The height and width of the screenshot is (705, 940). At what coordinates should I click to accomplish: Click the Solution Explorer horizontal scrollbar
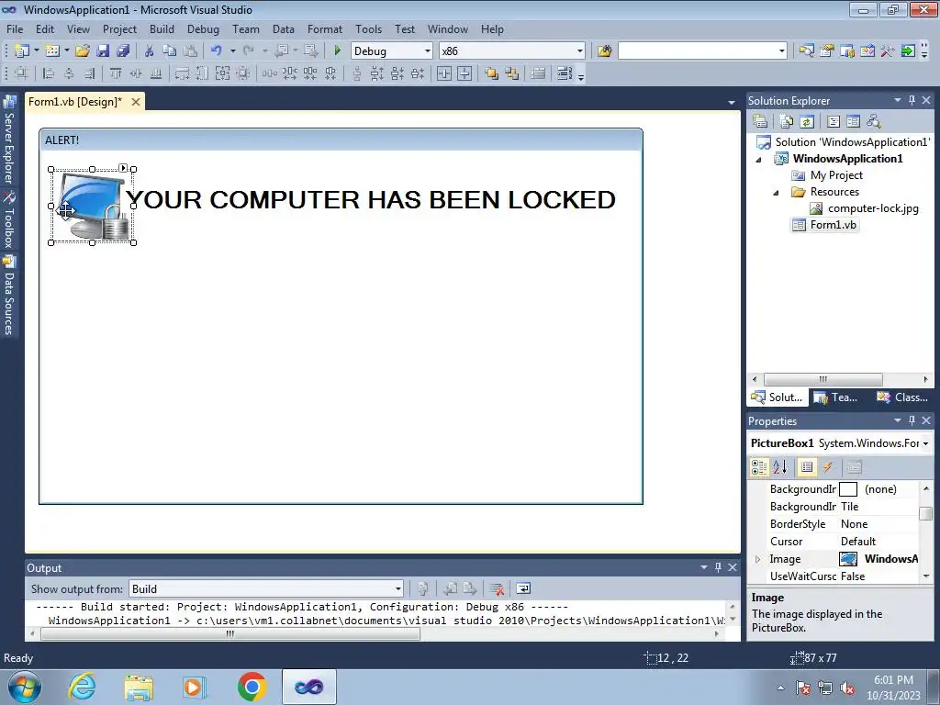coord(822,379)
